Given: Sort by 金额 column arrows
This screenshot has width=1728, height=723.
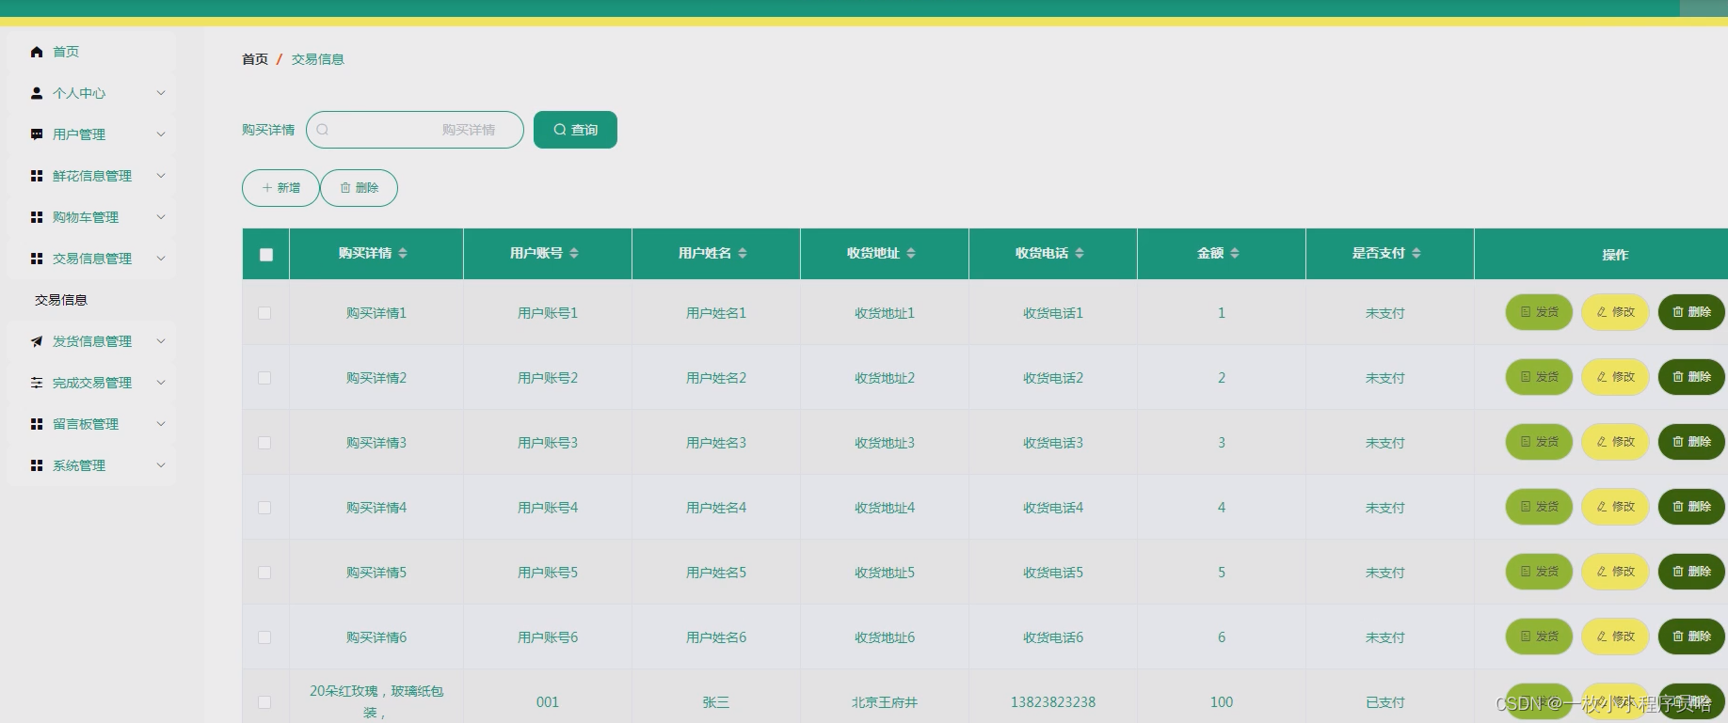Looking at the screenshot, I should 1235,253.
